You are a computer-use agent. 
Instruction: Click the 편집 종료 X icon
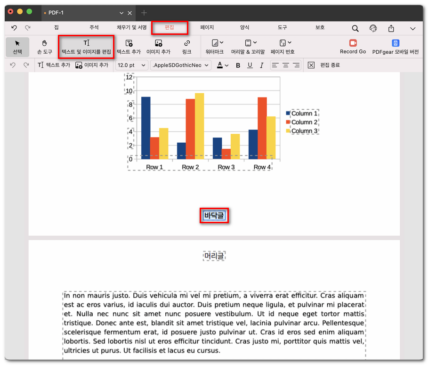pyautogui.click(x=311, y=65)
